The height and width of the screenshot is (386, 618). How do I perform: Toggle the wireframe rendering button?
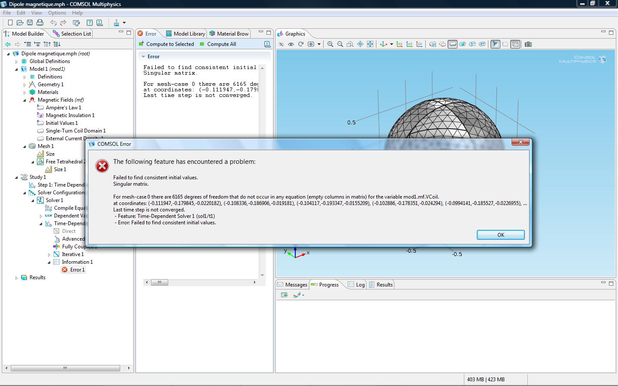pos(515,44)
